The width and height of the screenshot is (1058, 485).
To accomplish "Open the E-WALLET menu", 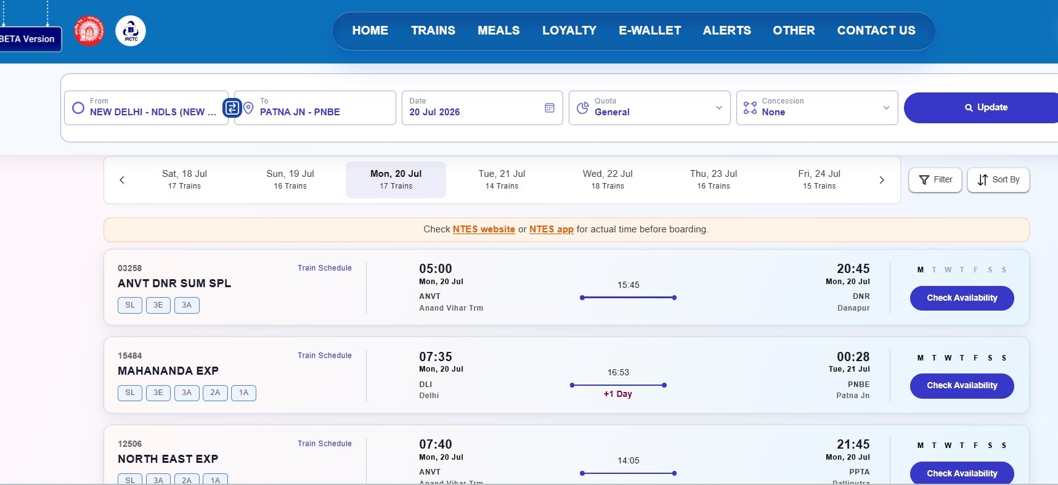I will 650,30.
